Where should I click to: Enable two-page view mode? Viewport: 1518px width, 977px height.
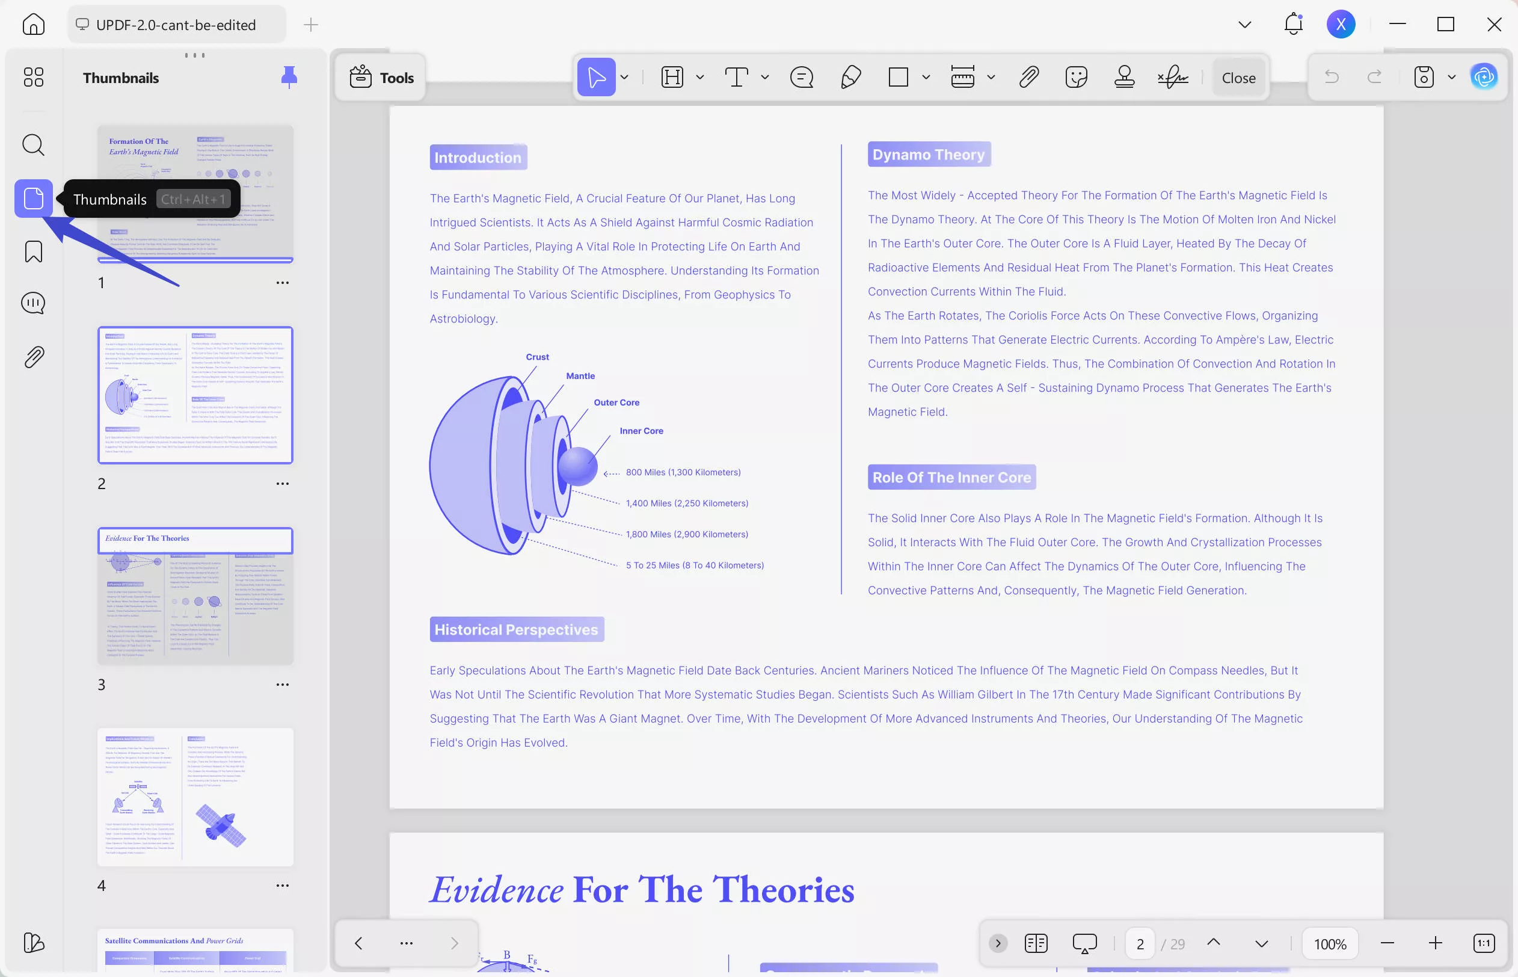point(1036,943)
